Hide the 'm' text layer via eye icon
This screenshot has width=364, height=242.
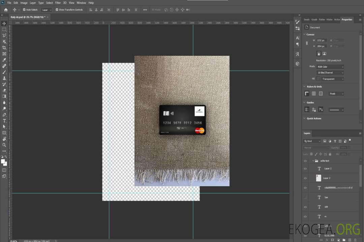pos(305,216)
